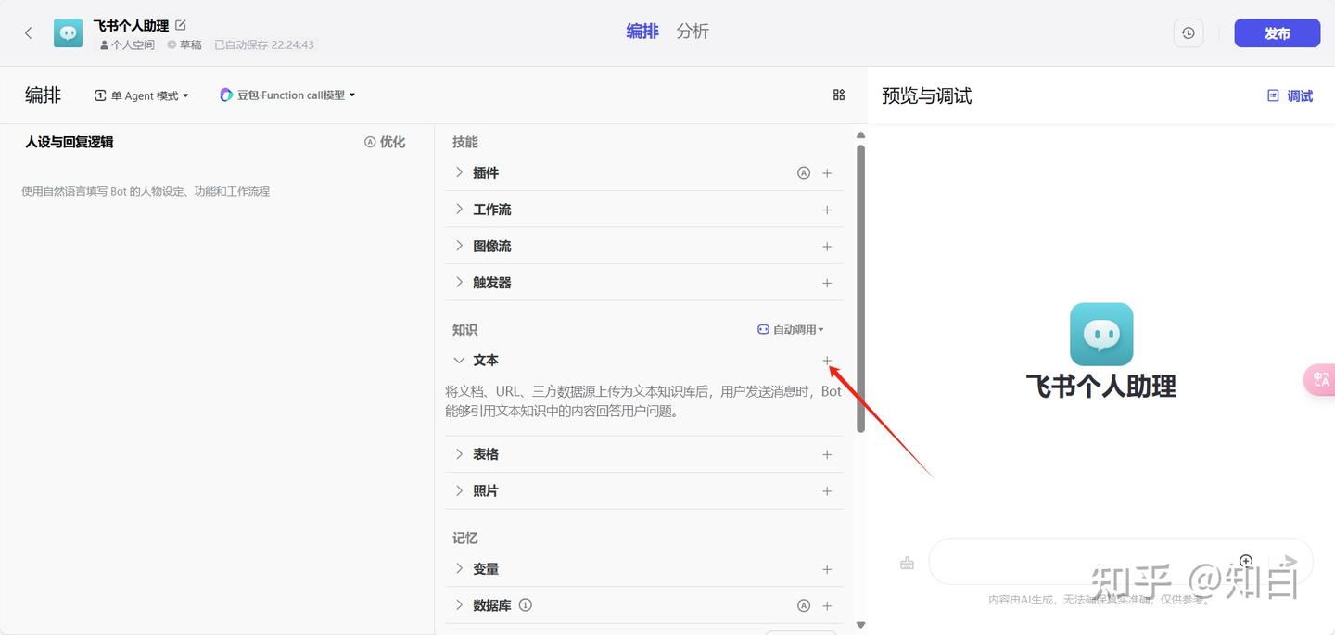Switch to the 编排 tab
Image resolution: width=1335 pixels, height=635 pixels.
pyautogui.click(x=642, y=32)
